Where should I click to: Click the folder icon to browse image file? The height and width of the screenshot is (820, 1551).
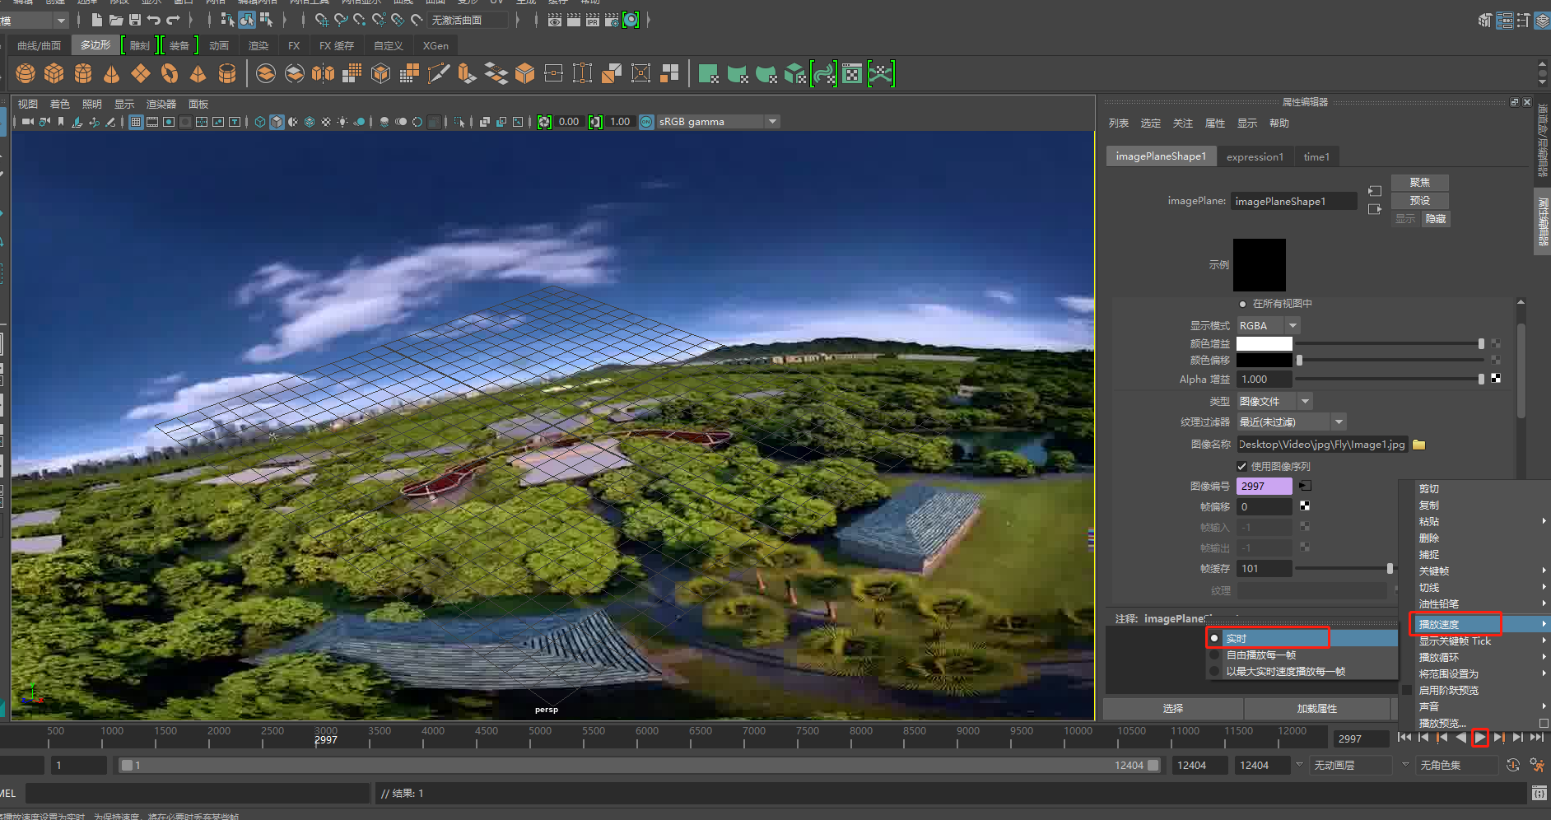tap(1419, 445)
